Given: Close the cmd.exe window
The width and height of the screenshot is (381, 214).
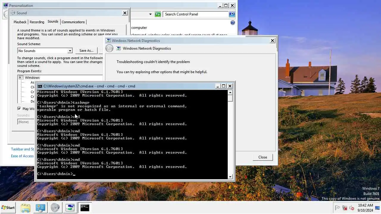Looking at the screenshot, I should pos(230,86).
